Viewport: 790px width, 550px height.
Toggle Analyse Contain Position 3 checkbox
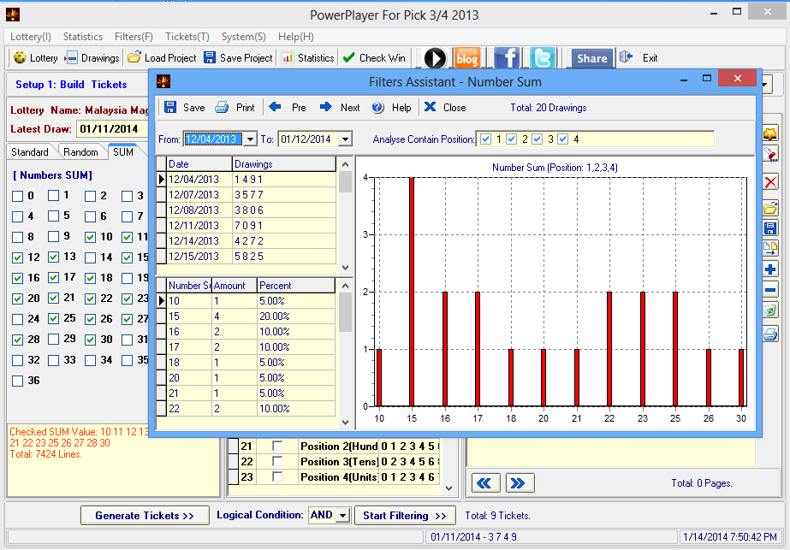[537, 139]
